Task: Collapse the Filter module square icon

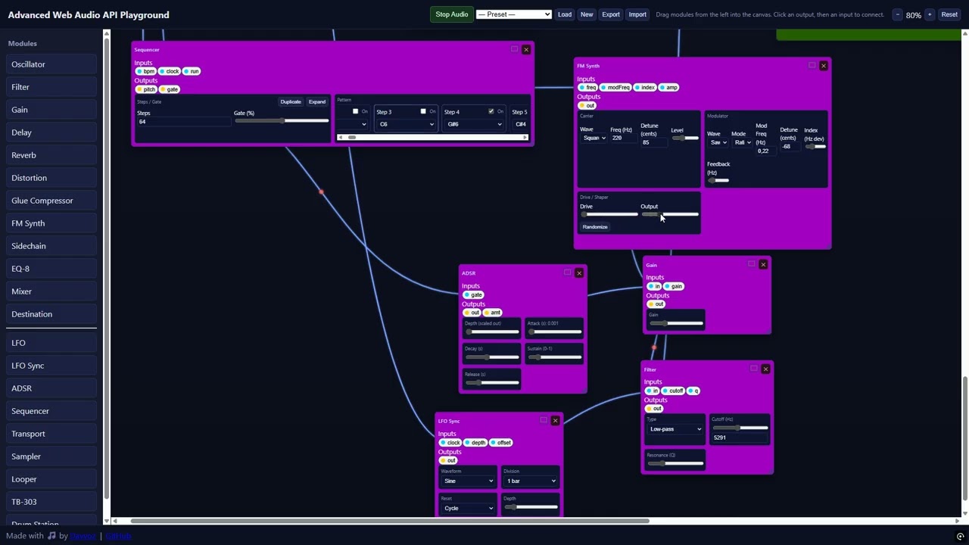Action: click(753, 369)
